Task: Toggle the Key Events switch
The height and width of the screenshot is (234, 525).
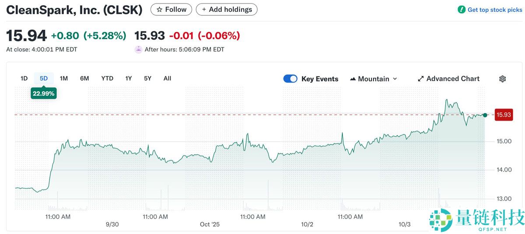Action: pyautogui.click(x=290, y=79)
